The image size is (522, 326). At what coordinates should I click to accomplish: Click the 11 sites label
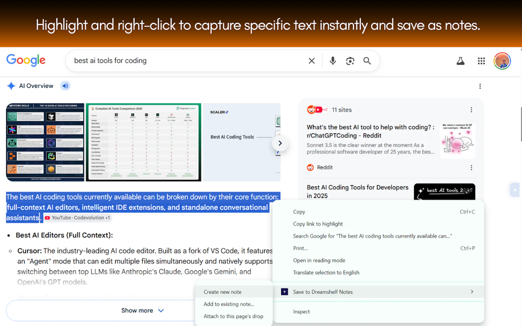coord(342,110)
